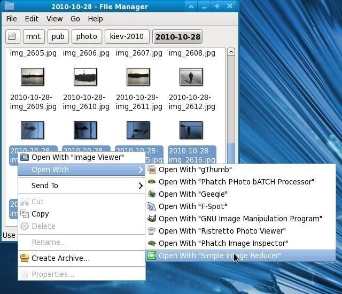Click the GIMP icon in the submenu
The height and width of the screenshot is (294, 342).
tap(152, 219)
